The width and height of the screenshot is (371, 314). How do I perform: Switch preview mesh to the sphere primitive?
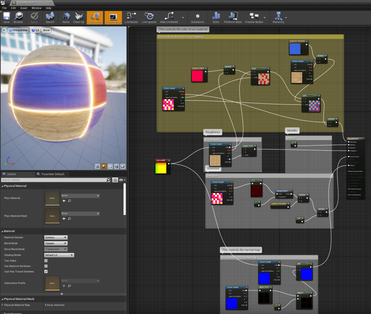104,166
